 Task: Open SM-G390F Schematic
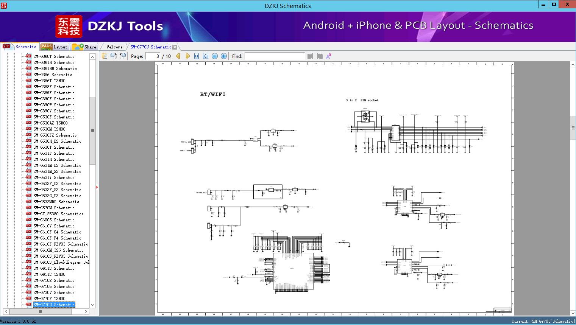pyautogui.click(x=54, y=99)
